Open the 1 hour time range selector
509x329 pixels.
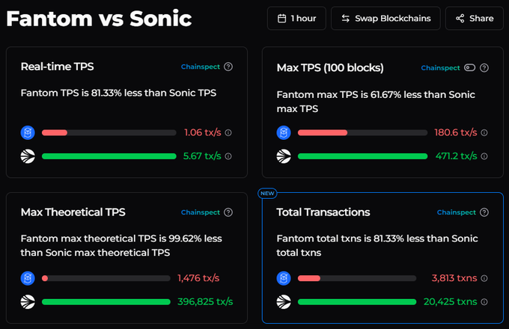[x=296, y=19]
